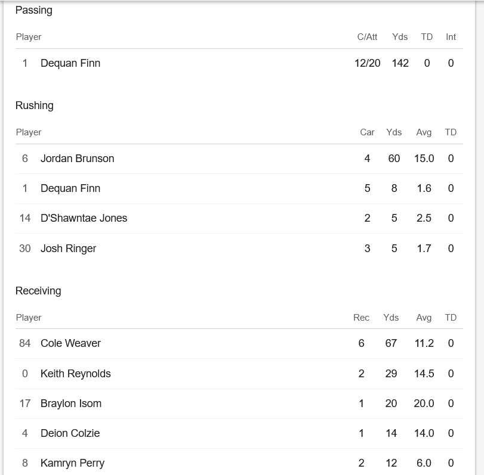Click the Passing section heading
This screenshot has height=475, width=484.
click(33, 10)
